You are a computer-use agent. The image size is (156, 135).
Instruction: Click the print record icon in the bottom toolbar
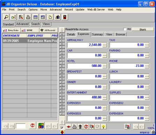click(75, 127)
